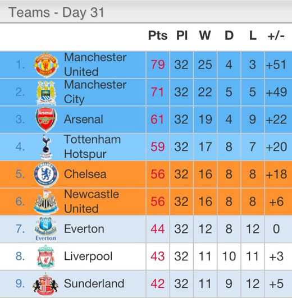Image resolution: width=292 pixels, height=298 pixels.
Task: Click Manchester United's 79 points value
Action: point(158,65)
